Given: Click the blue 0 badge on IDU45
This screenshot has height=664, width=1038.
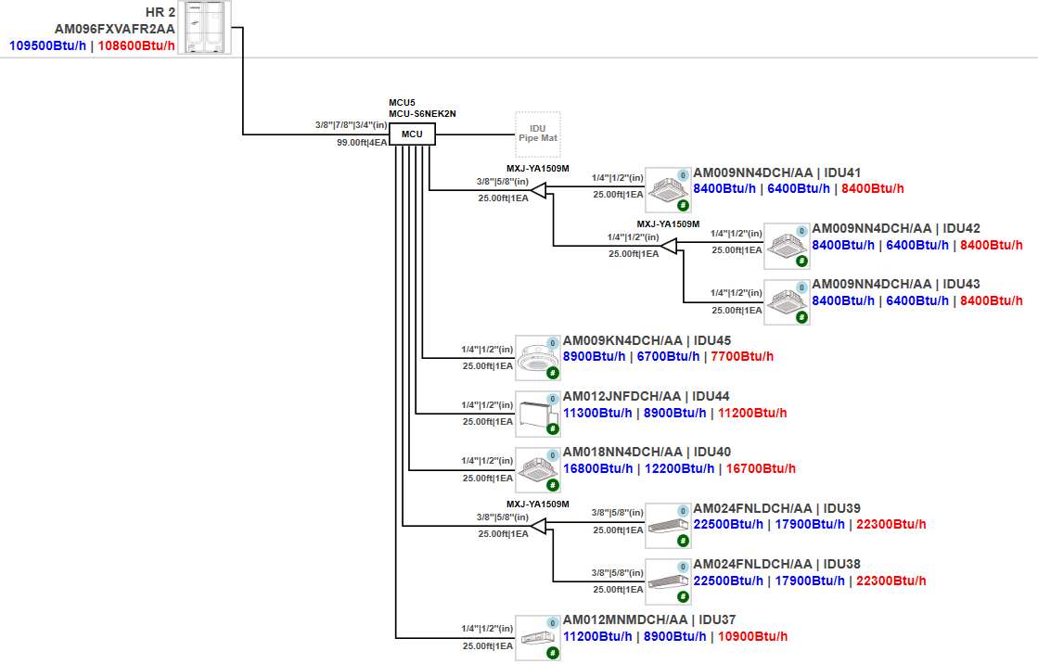Looking at the screenshot, I should coord(553,342).
